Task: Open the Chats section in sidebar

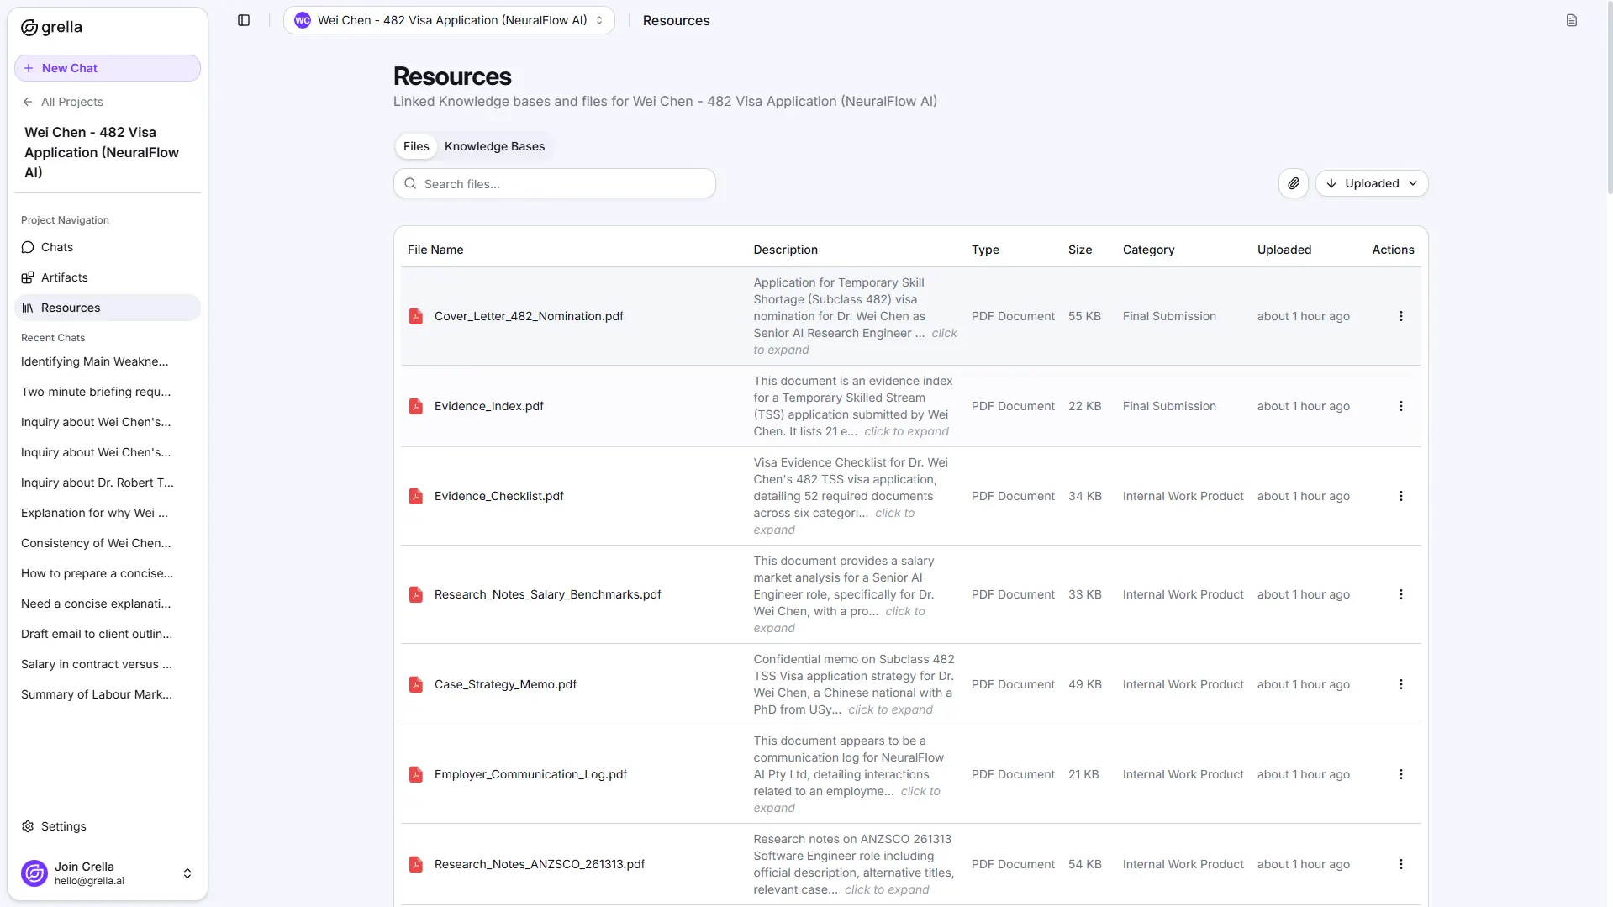Action: [56, 246]
